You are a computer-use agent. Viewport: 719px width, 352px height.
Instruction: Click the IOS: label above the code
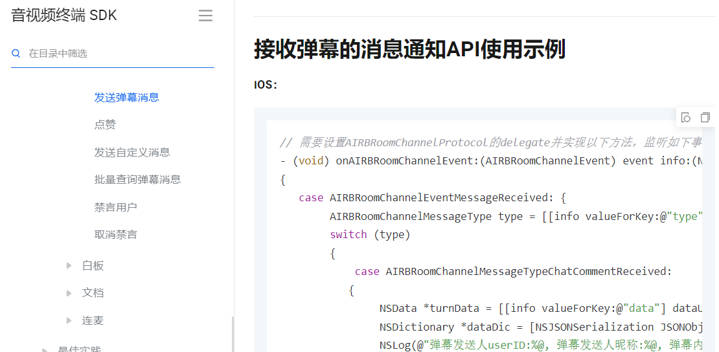coord(266,85)
